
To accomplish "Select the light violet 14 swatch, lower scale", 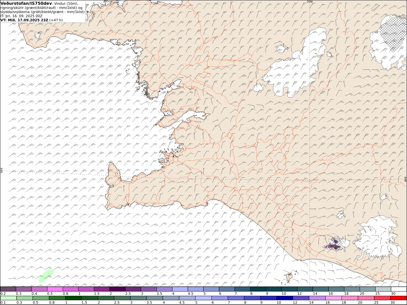I will tap(317, 298).
